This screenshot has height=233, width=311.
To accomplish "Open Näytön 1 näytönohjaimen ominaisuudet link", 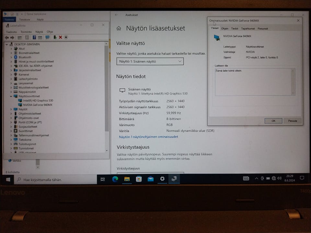I will pyautogui.click(x=148, y=137).
